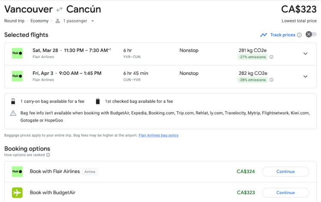Image resolution: width=321 pixels, height=202 pixels.
Task: Click the Flair logo in booking options
Action: pos(17,172)
